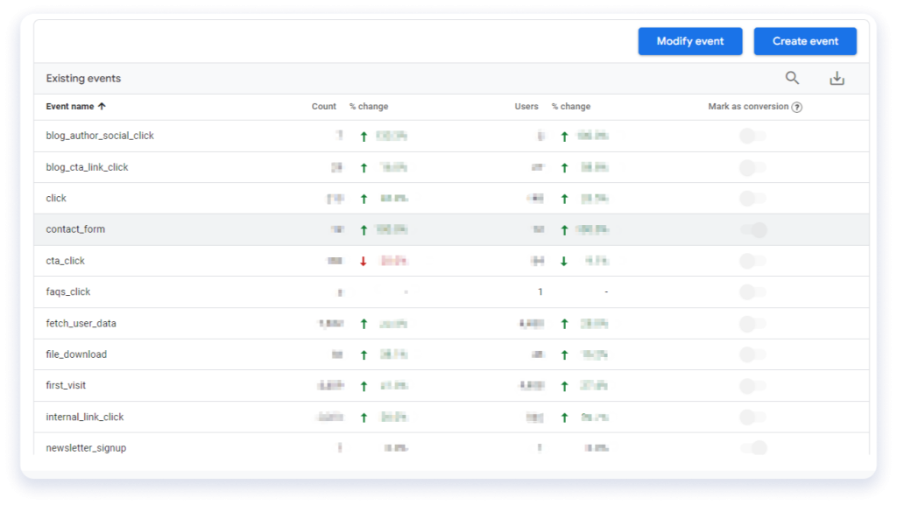The width and height of the screenshot is (897, 505).
Task: Click the Users column header
Action: [526, 106]
